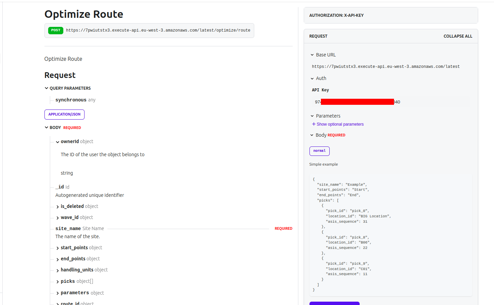Collapse the required BODY section
This screenshot has height=305, width=494.
pyautogui.click(x=46, y=127)
